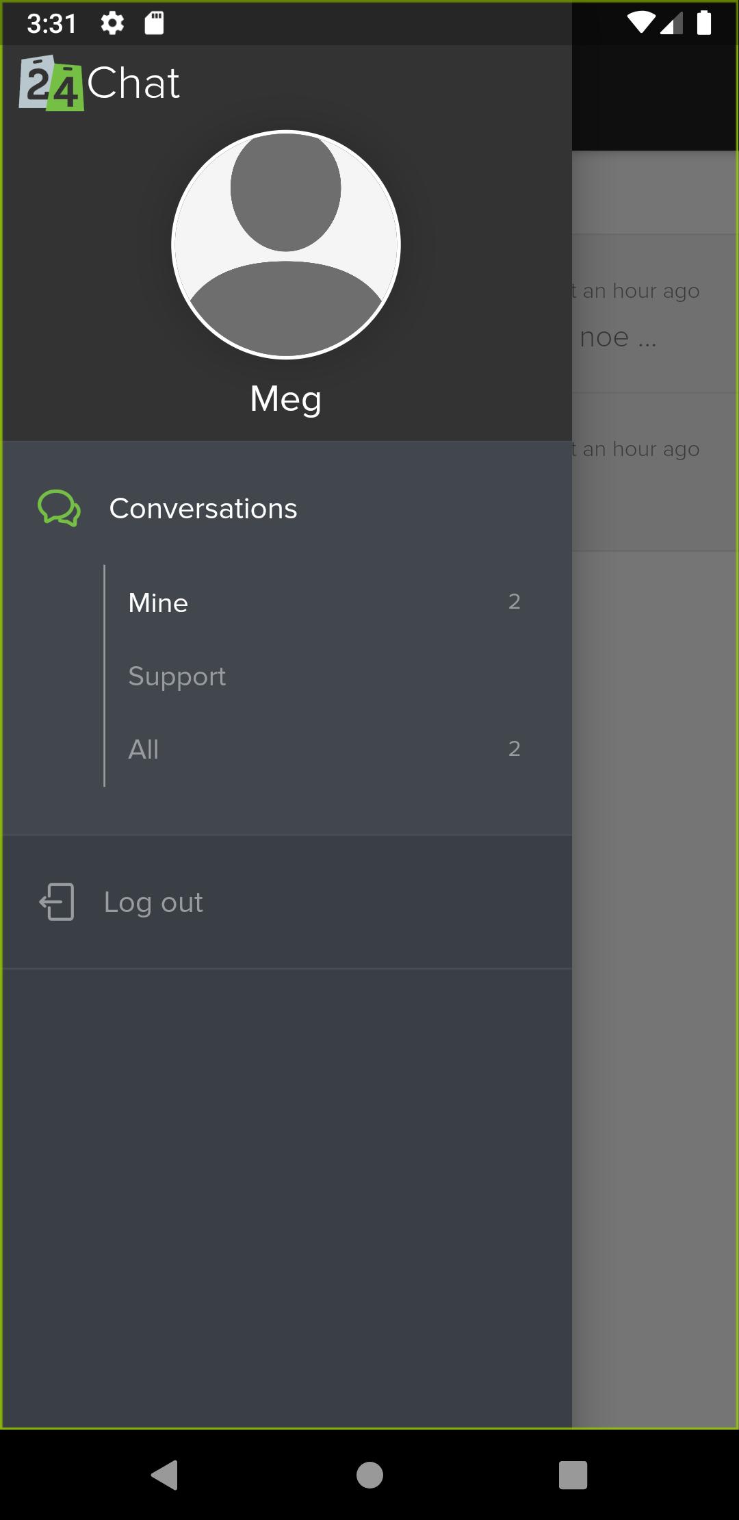Viewport: 739px width, 1520px height.
Task: Log out of the account
Action: [287, 902]
